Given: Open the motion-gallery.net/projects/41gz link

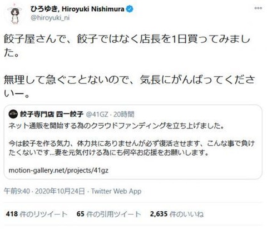Looking at the screenshot, I should pos(58,170).
